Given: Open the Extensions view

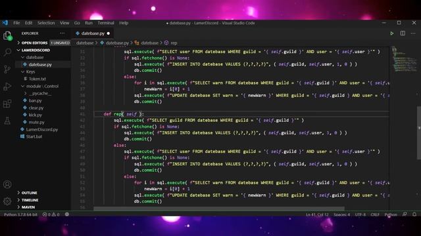Looking at the screenshot, I should pos(7,104).
